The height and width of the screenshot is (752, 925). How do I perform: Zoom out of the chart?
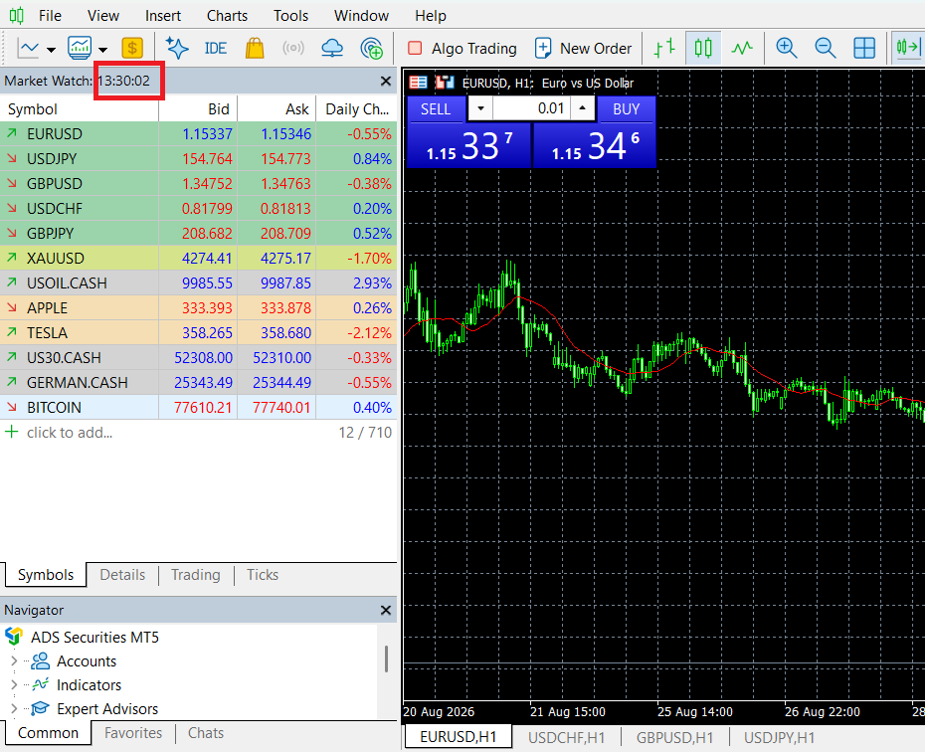pyautogui.click(x=825, y=49)
